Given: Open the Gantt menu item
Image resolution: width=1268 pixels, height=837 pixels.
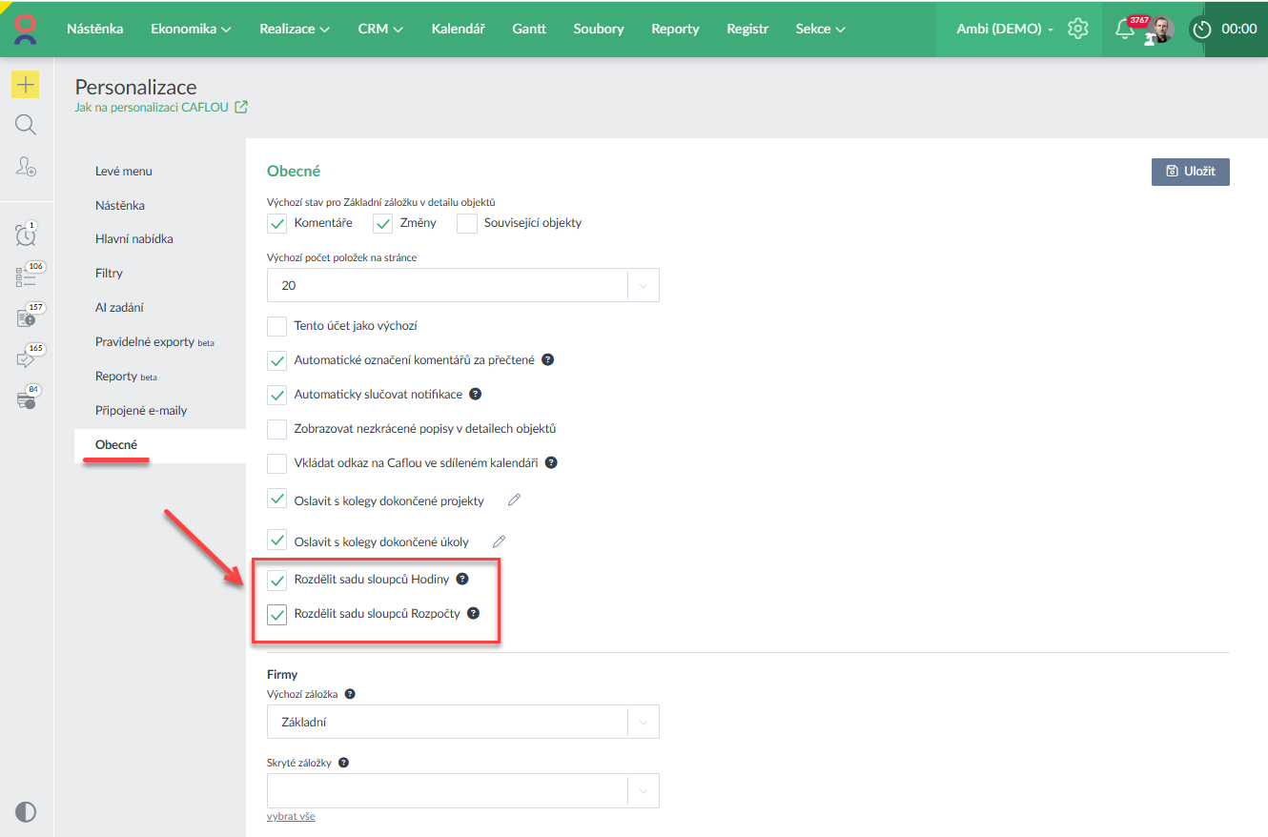Looking at the screenshot, I should tap(529, 29).
